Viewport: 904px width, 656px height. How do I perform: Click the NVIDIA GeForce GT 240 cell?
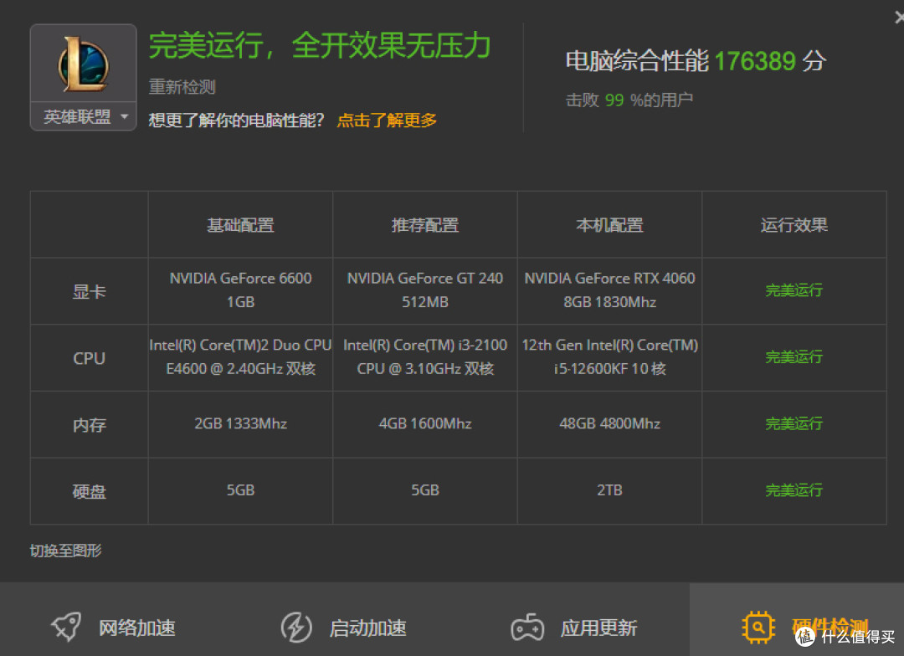click(425, 290)
